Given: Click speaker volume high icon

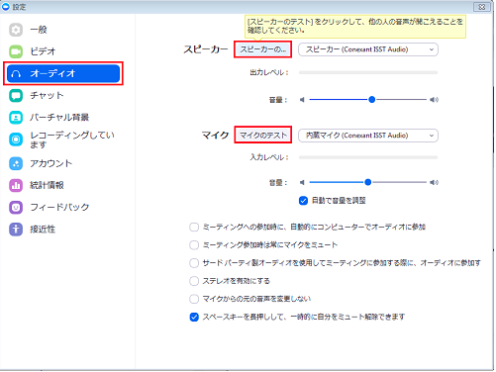Looking at the screenshot, I should (434, 100).
